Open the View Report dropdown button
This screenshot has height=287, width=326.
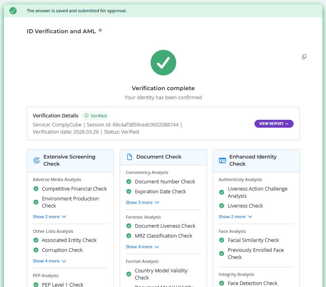[274, 124]
